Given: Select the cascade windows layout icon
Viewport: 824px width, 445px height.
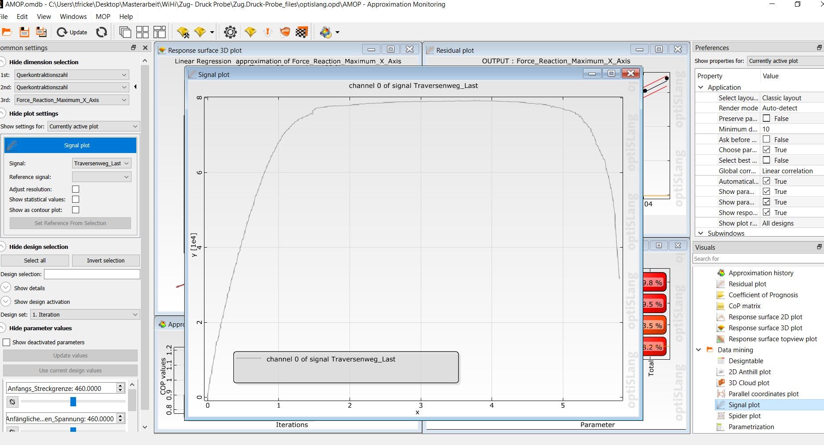Looking at the screenshot, I should 125,32.
